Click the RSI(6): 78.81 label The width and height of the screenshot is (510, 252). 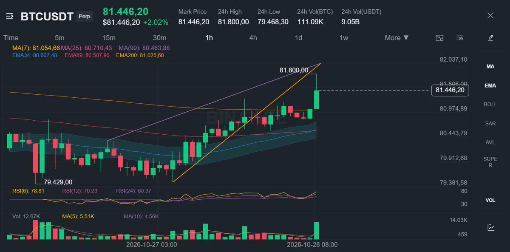(28, 191)
